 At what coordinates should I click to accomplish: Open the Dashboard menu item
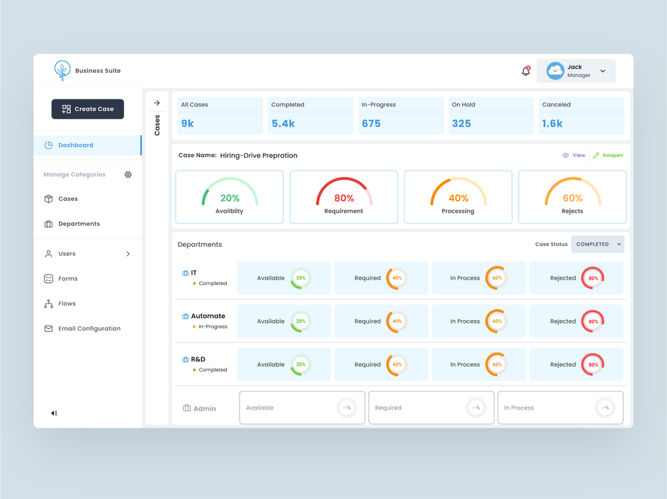click(88, 145)
